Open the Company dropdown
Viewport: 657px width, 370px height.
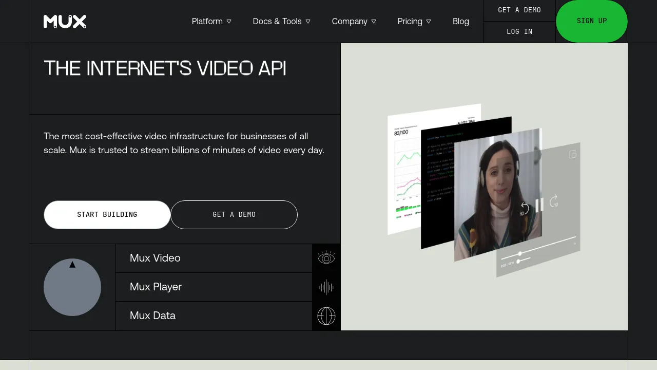[x=354, y=22]
